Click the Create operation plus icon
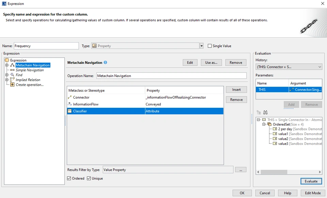The height and width of the screenshot is (198, 327). tap(12, 85)
